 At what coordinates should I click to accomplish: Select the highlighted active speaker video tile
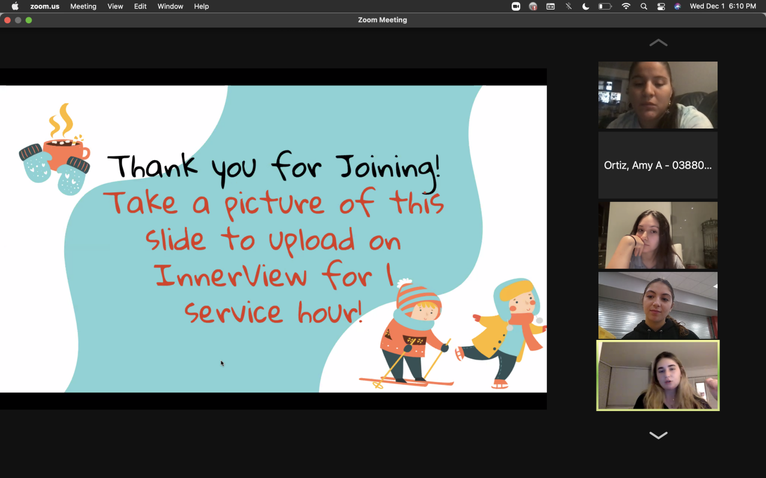pos(658,376)
